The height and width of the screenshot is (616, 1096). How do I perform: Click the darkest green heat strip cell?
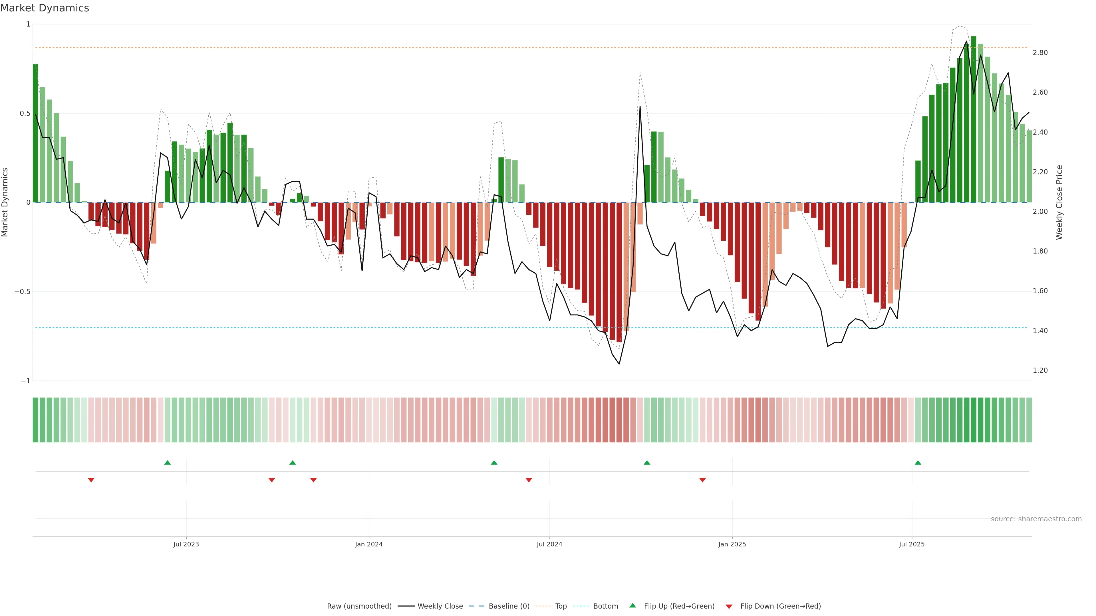(x=974, y=420)
